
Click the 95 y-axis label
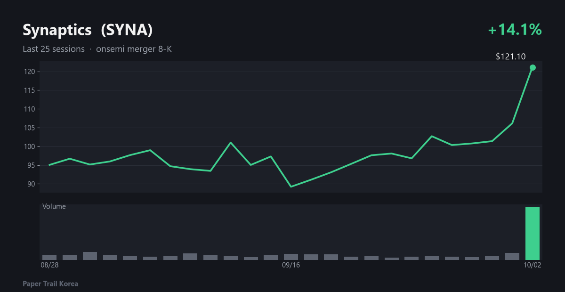(x=31, y=165)
